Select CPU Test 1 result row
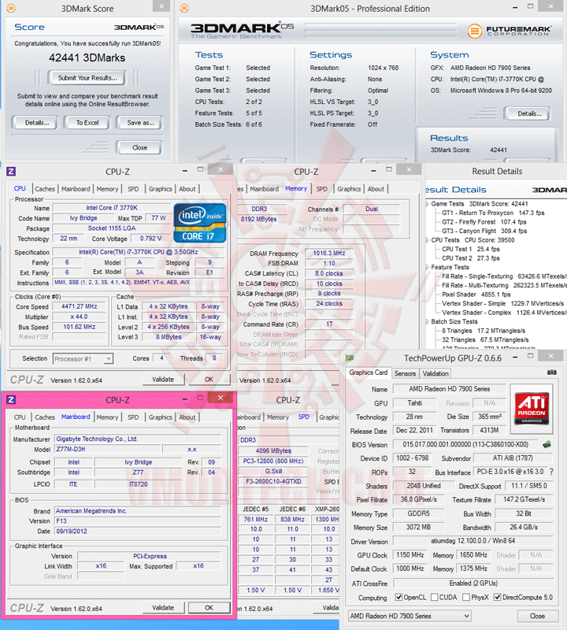This screenshot has width=567, height=630. coord(471,249)
